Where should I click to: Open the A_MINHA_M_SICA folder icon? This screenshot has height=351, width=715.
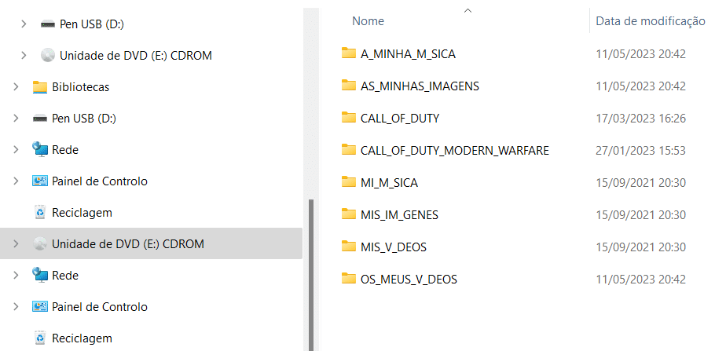[x=348, y=53]
